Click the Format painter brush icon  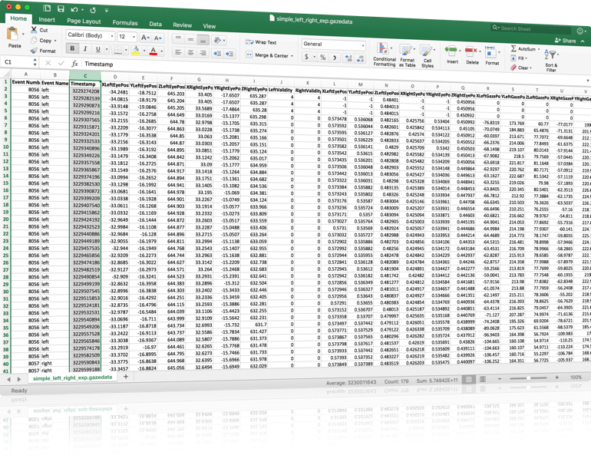click(x=33, y=51)
